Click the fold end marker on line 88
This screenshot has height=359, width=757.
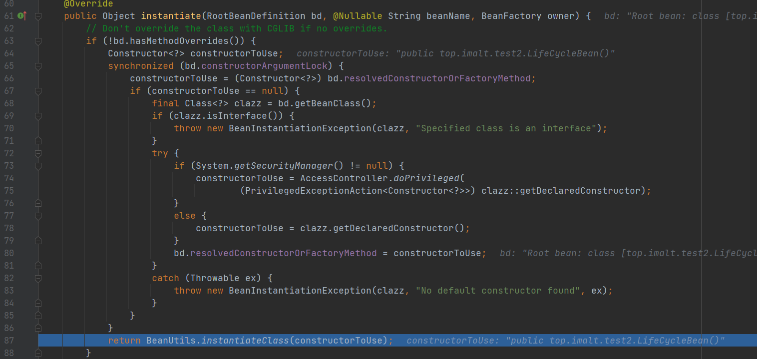click(38, 353)
